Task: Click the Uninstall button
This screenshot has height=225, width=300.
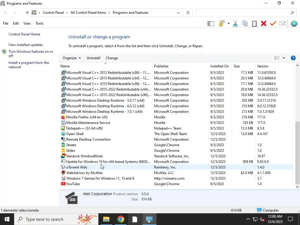Action: [93, 58]
